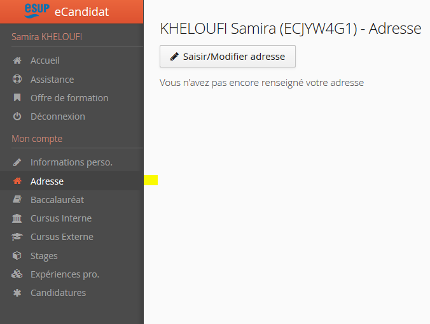430x324 pixels.
Task: Select Adresse in the sidebar
Action: [x=47, y=181]
